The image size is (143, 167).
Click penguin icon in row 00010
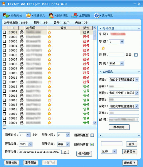(22, 73)
